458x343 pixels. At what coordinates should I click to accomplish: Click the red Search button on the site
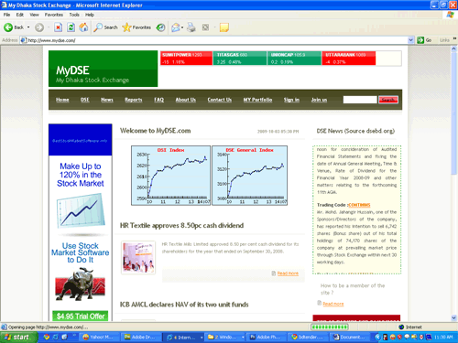388,100
